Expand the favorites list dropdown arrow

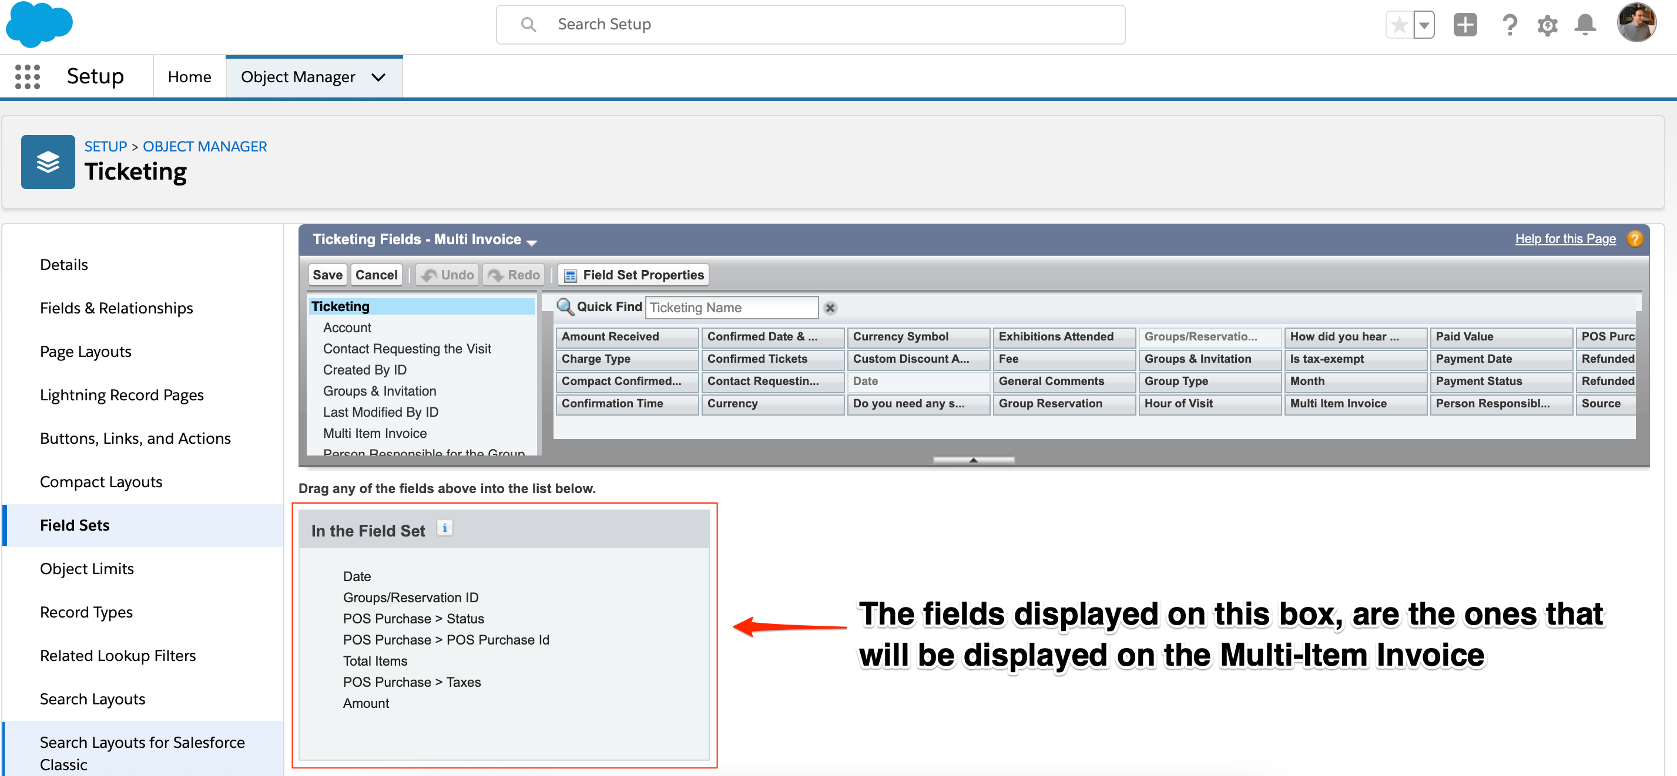pos(1424,25)
